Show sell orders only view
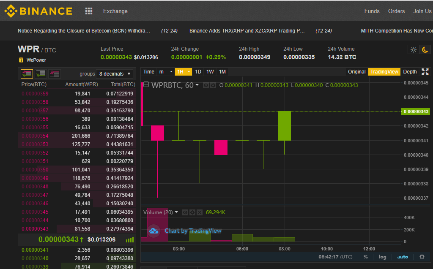 [55, 73]
